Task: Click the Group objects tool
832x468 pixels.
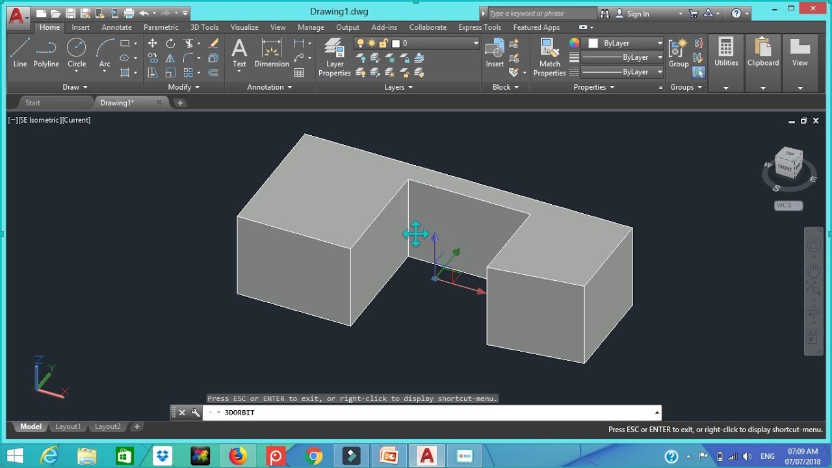Action: point(678,52)
